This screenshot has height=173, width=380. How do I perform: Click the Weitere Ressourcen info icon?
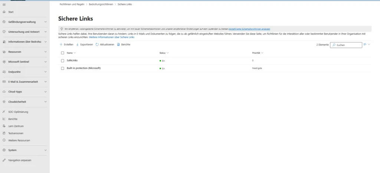click(4, 140)
